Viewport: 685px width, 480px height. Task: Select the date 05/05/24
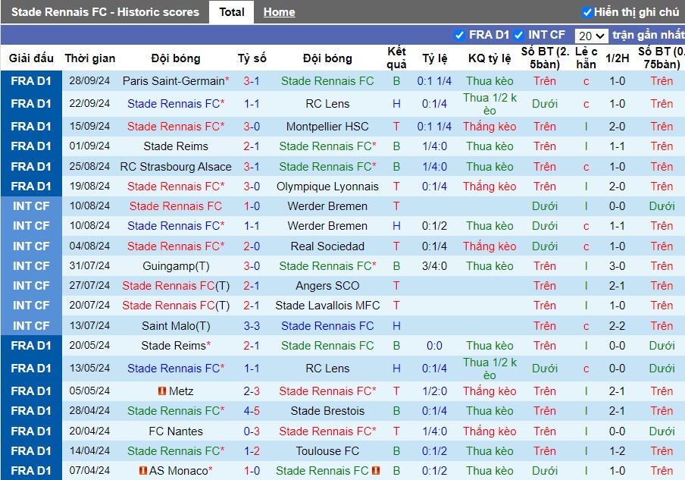pyautogui.click(x=89, y=391)
